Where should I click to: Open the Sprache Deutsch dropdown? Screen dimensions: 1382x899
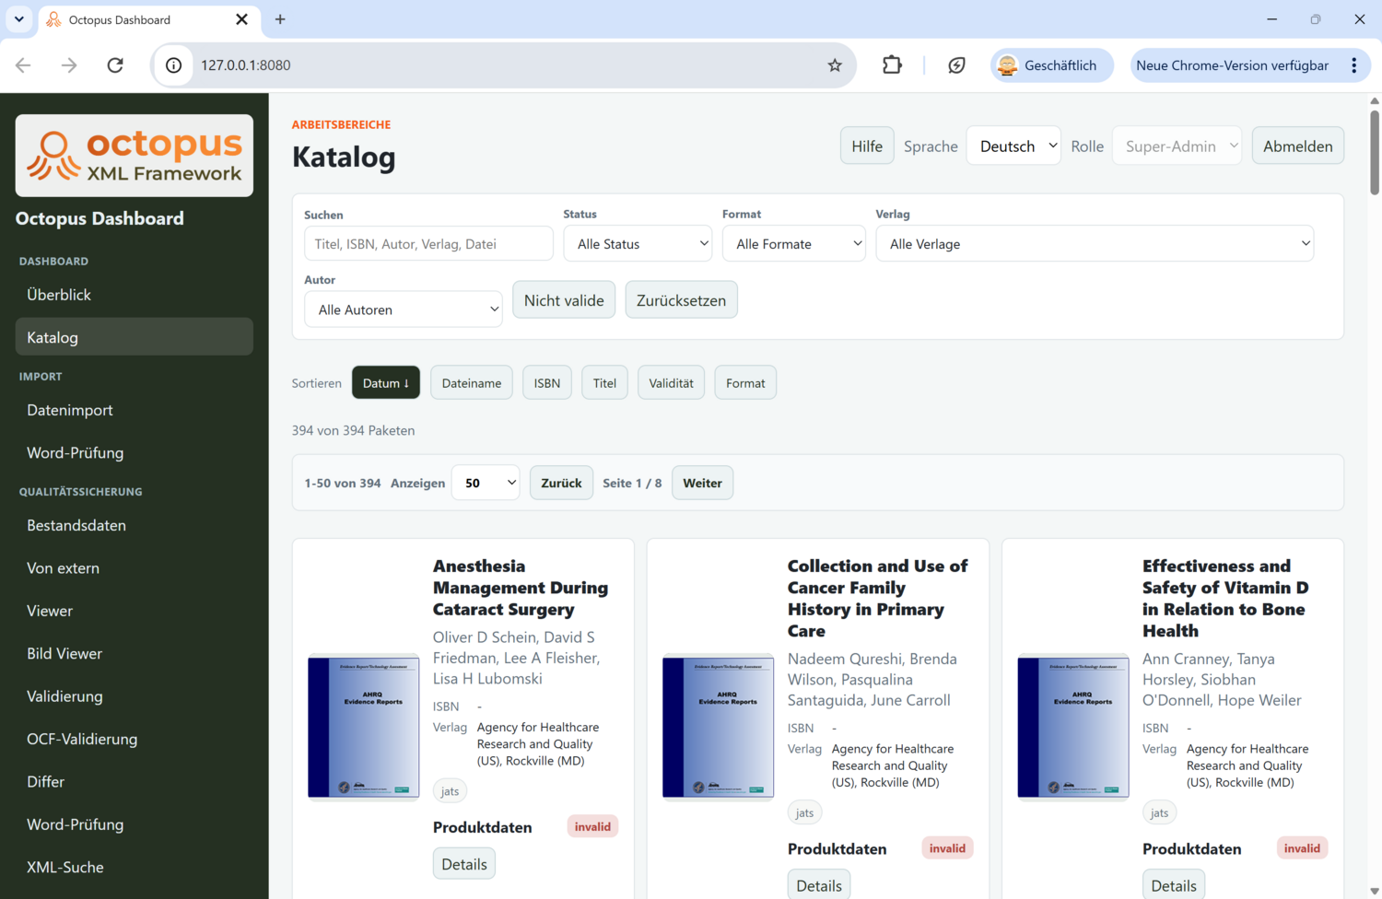click(x=1013, y=146)
